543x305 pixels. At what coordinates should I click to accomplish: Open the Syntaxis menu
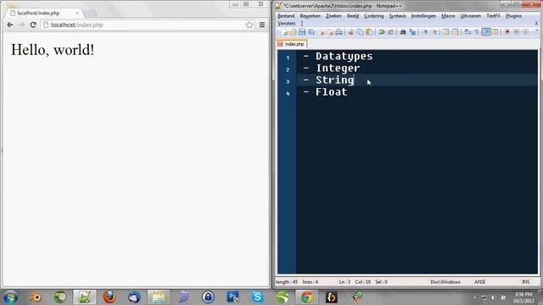click(x=397, y=16)
